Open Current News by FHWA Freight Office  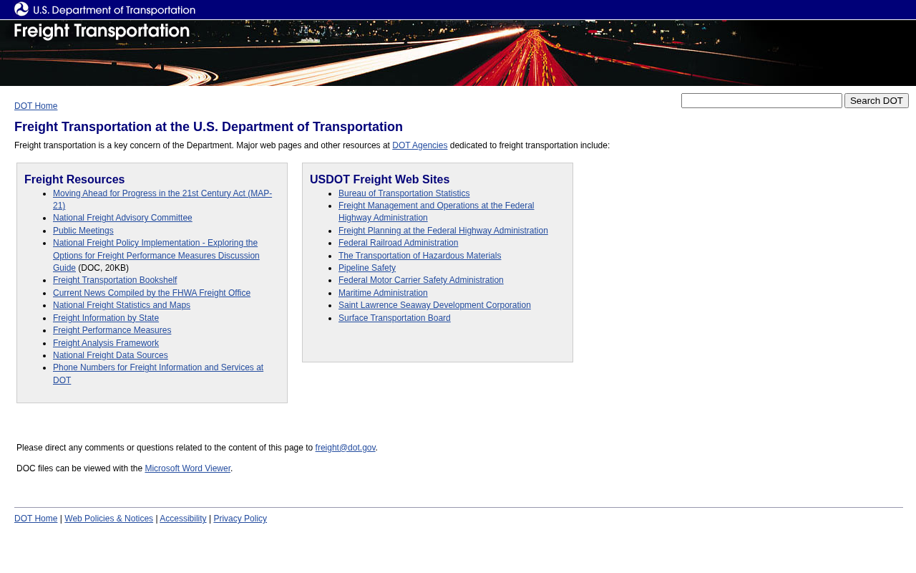152,293
